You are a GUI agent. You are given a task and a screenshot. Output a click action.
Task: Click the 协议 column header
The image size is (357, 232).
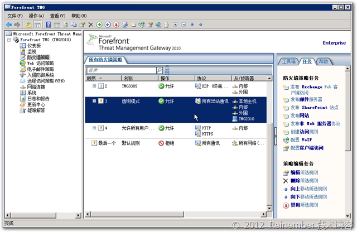[x=213, y=78]
